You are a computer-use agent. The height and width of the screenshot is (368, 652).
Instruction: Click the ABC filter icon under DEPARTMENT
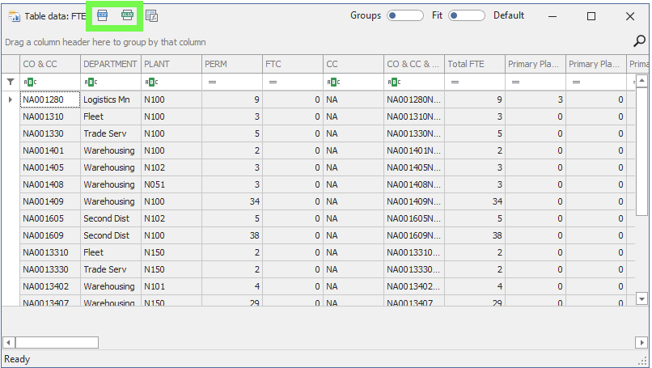91,82
